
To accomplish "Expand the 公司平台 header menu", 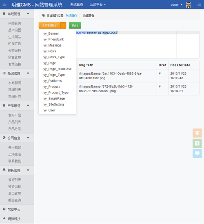I will click(98, 4).
